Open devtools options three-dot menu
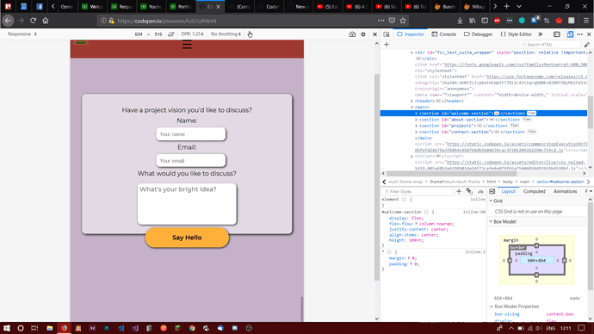Image resolution: width=594 pixels, height=334 pixels. pos(580,34)
